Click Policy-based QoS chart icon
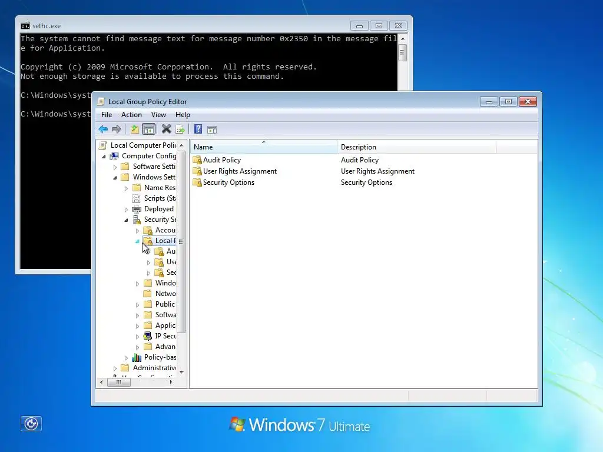The width and height of the screenshot is (603, 452). pyautogui.click(x=137, y=357)
